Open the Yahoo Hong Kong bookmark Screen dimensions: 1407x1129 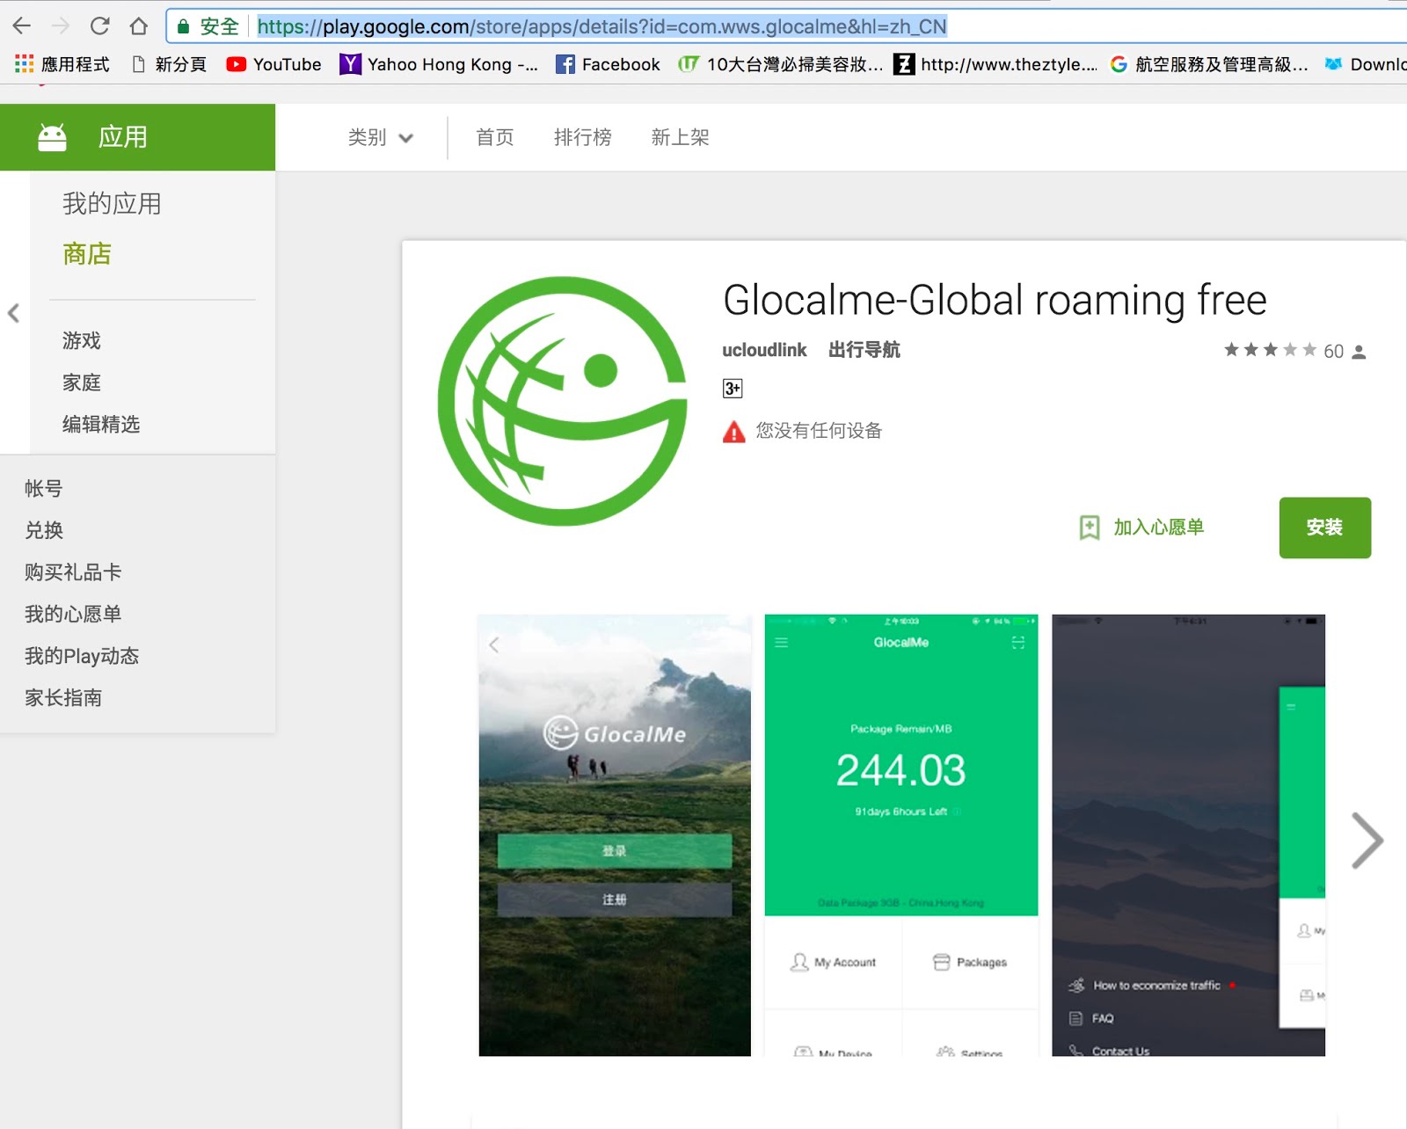tap(439, 64)
